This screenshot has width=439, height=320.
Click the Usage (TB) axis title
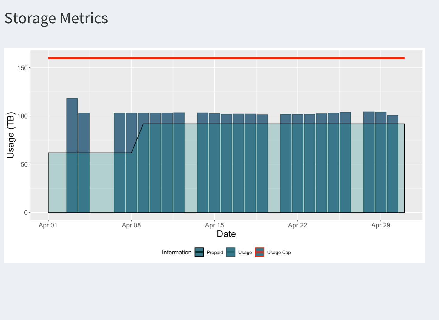[x=11, y=135]
